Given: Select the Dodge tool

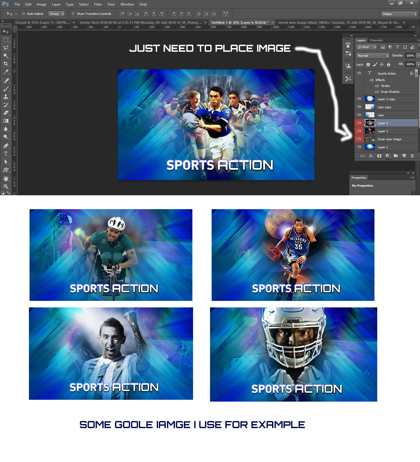Looking at the screenshot, I should pos(6,137).
